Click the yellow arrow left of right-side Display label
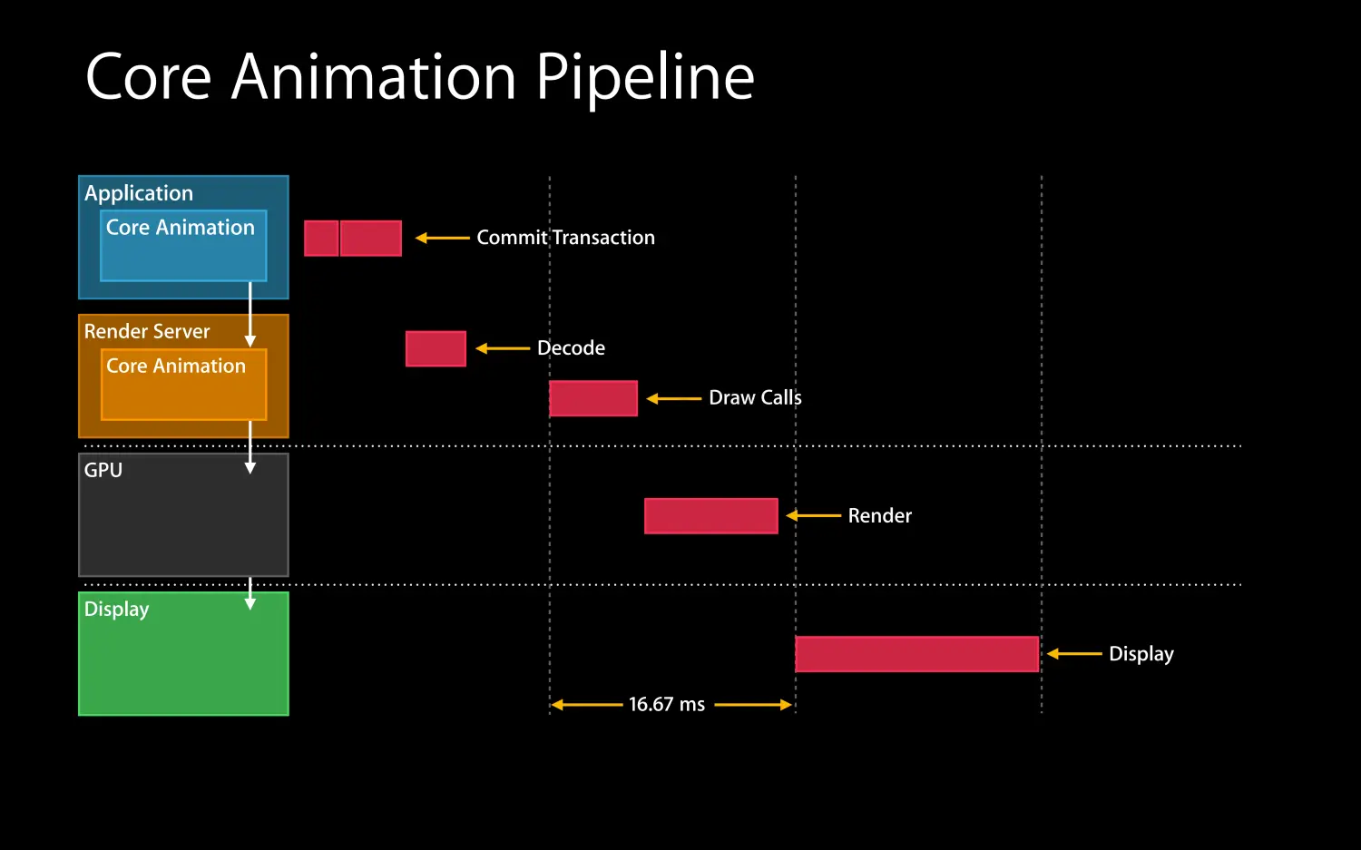The width and height of the screenshot is (1361, 850). click(x=1074, y=653)
